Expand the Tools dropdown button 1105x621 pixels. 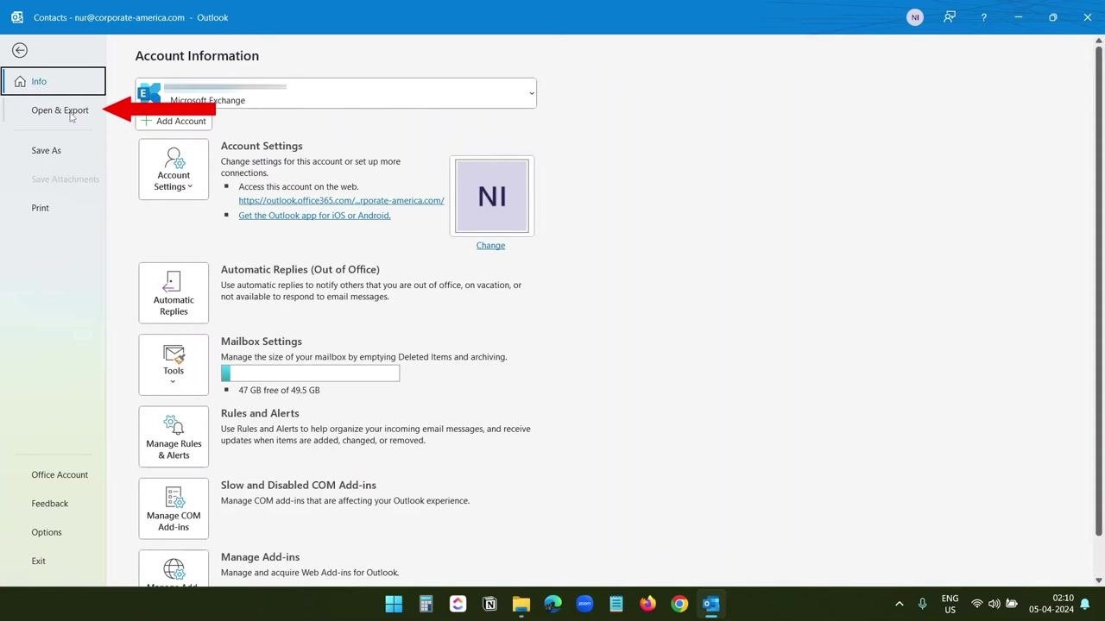pos(174,365)
